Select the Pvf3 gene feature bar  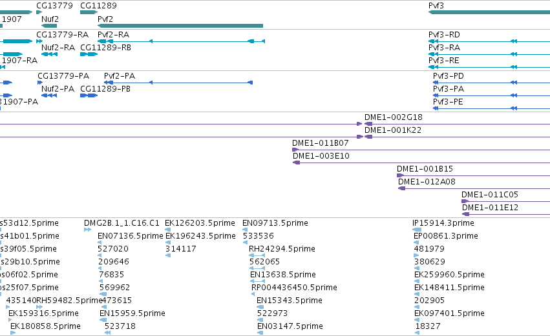point(489,12)
